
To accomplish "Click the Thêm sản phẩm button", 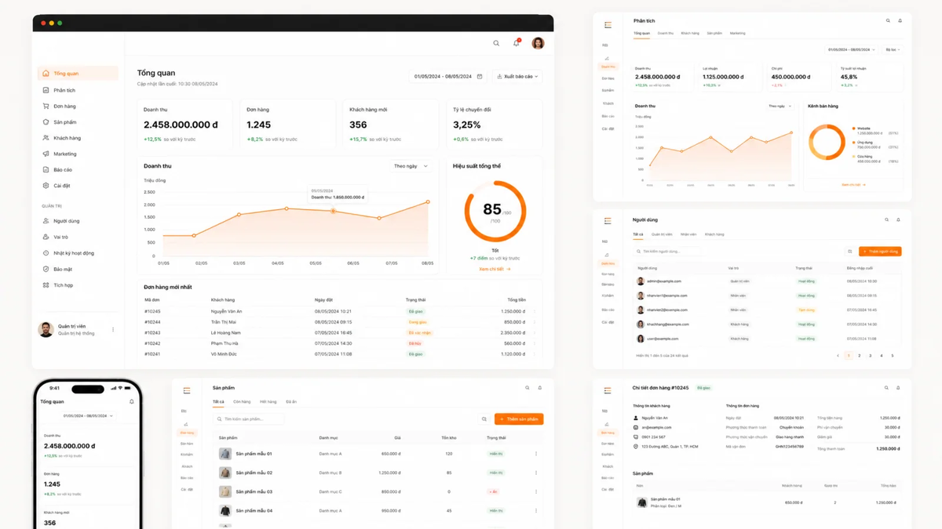I will 519,419.
